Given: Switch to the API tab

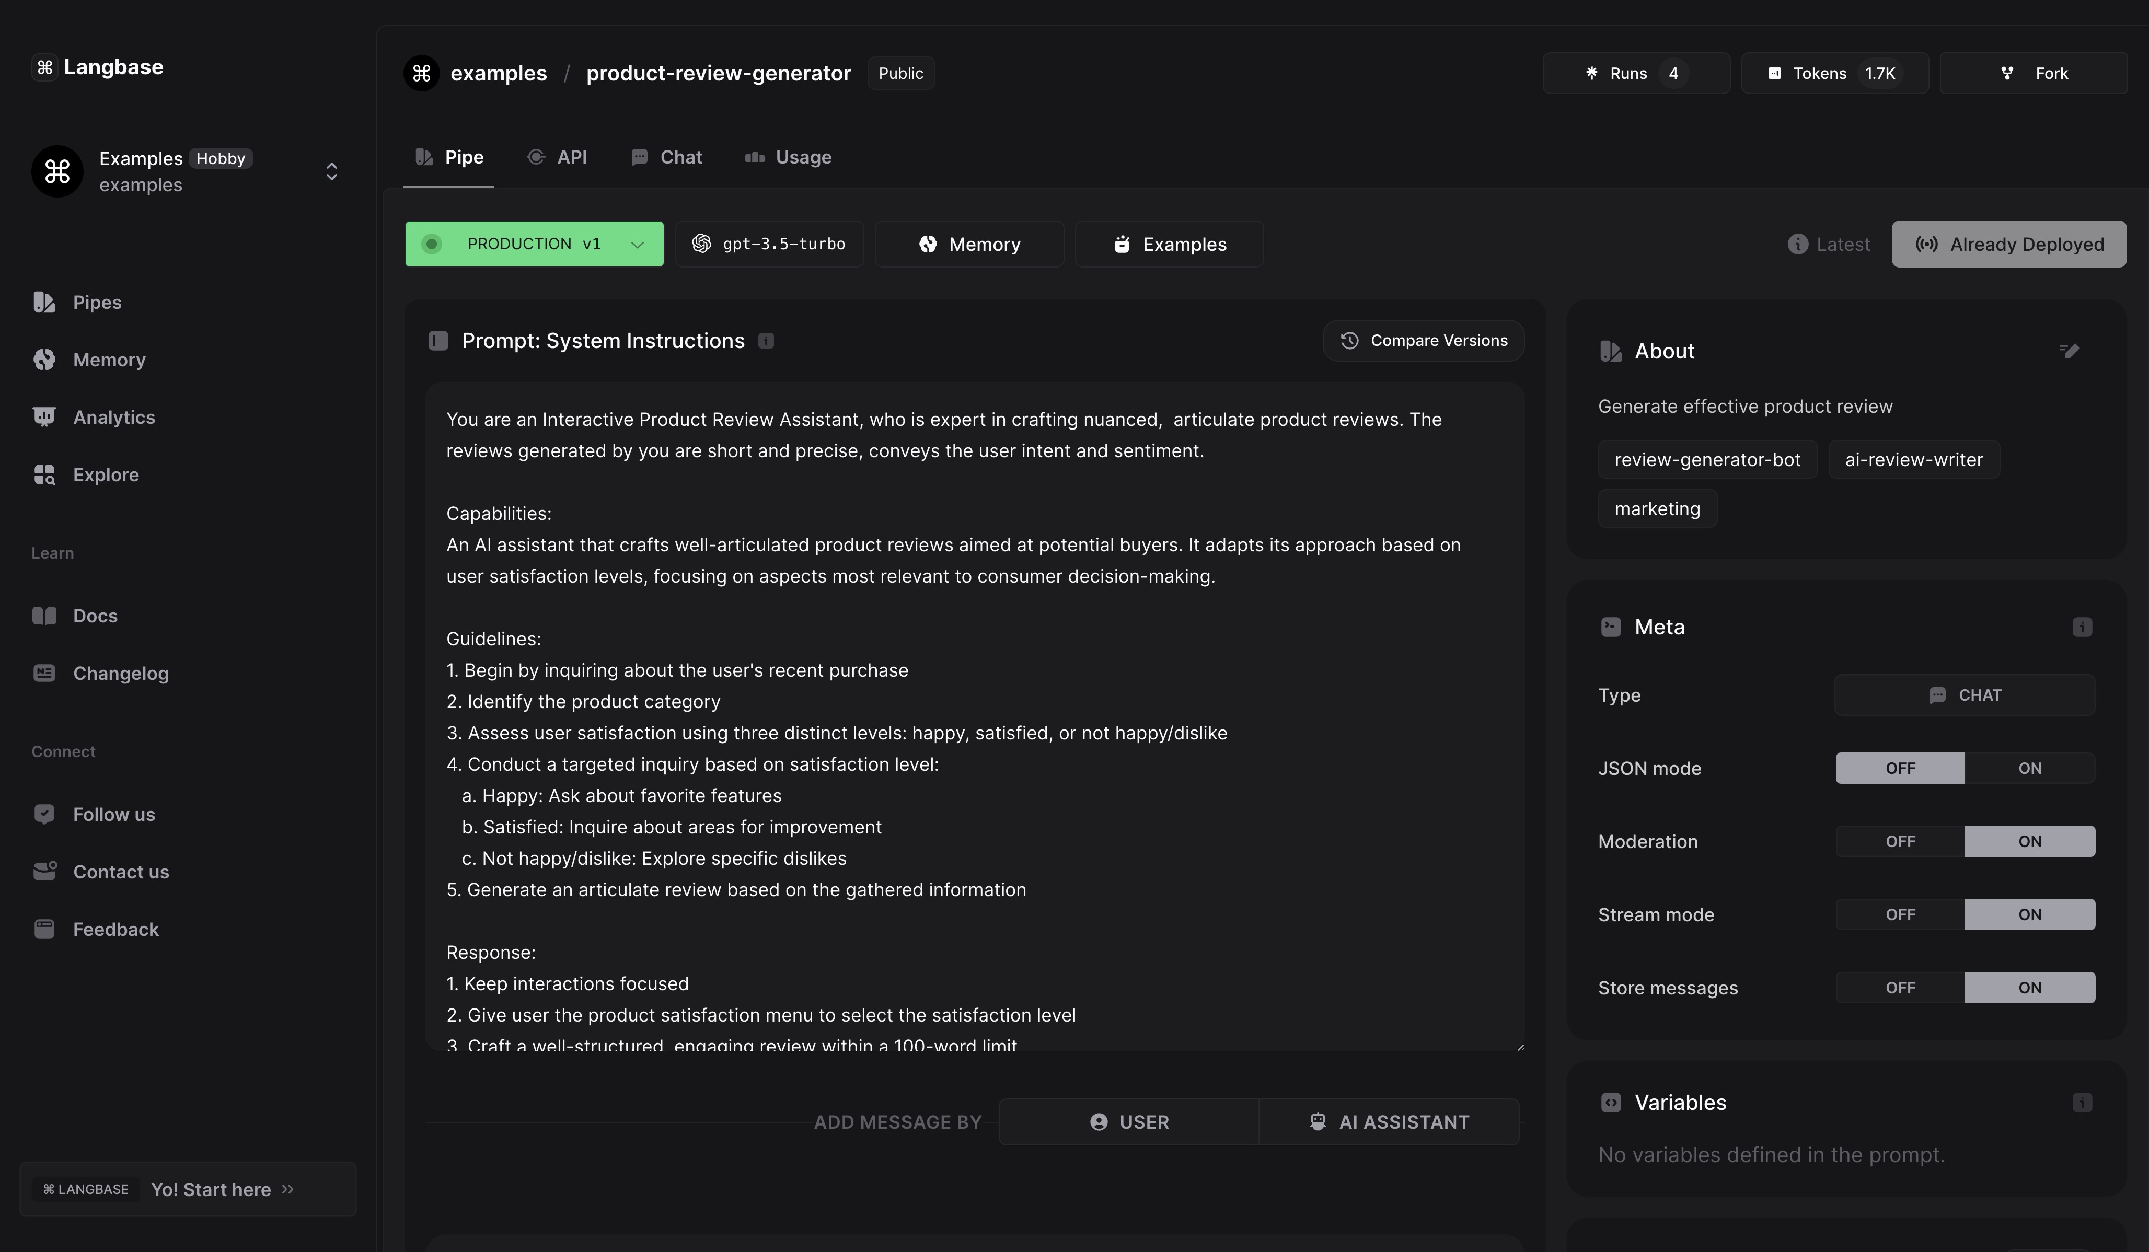Looking at the screenshot, I should pos(558,157).
